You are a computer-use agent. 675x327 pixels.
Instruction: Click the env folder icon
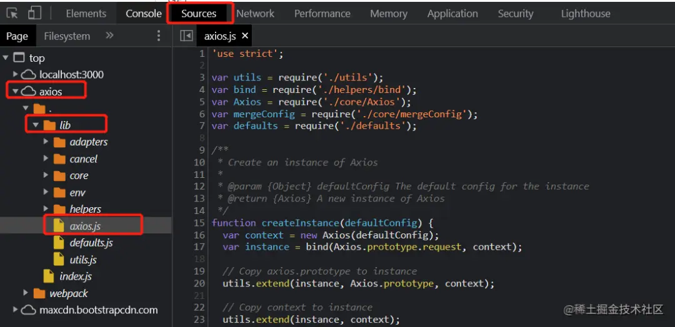pyautogui.click(x=59, y=192)
